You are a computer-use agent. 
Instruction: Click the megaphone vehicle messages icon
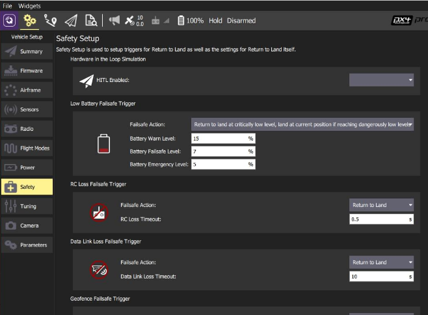(114, 20)
